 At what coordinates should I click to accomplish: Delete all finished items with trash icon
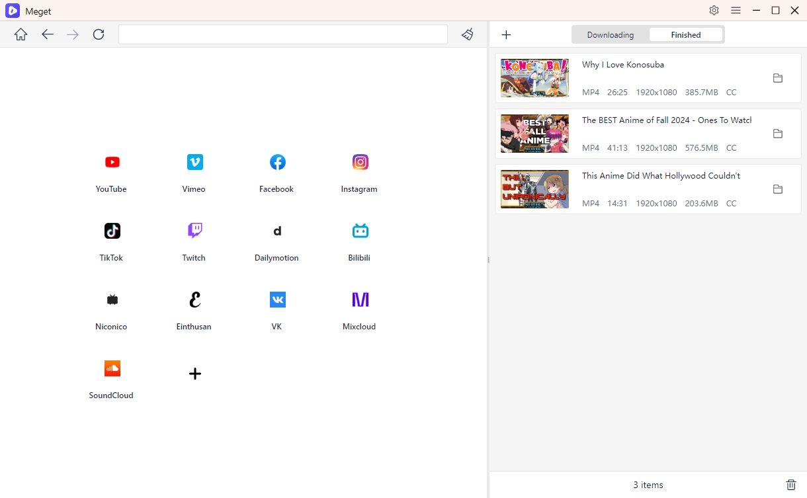(x=790, y=485)
